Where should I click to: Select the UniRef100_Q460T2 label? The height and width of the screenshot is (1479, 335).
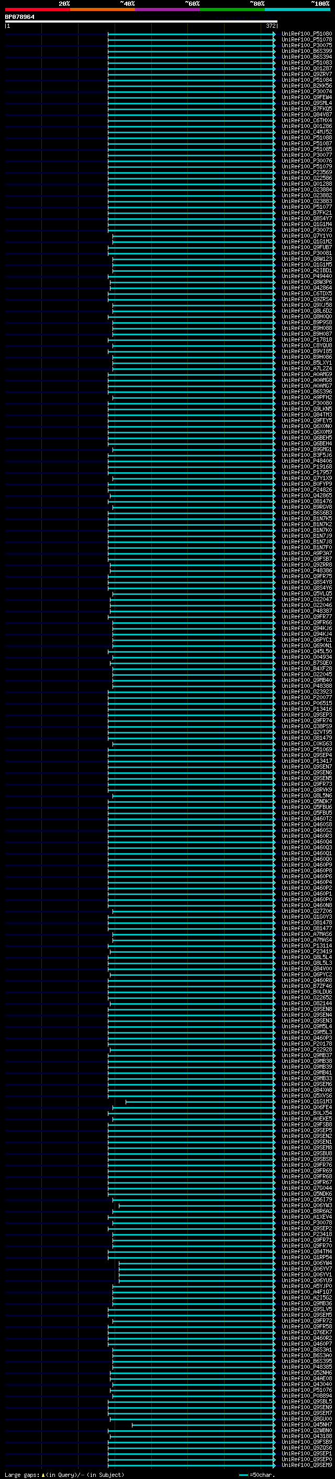(x=307, y=818)
